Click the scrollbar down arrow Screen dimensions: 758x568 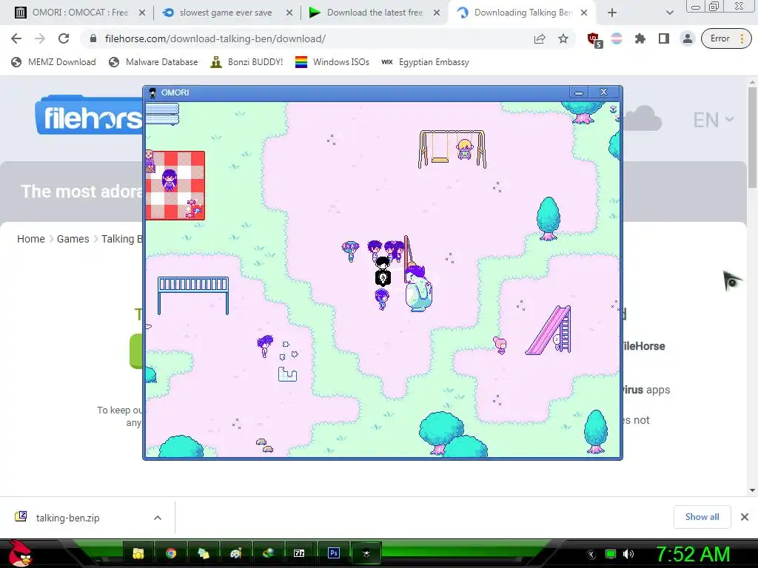(752, 490)
